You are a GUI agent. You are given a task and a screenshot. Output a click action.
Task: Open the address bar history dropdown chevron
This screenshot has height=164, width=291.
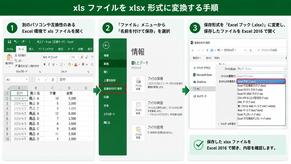coord(245,50)
